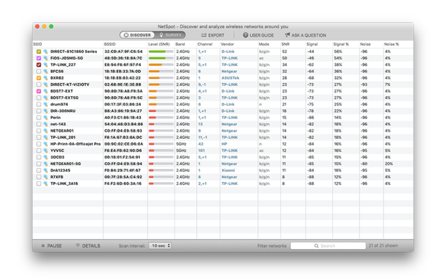Focus the Filter networks search field
The image size is (446, 278).
coord(328,246)
